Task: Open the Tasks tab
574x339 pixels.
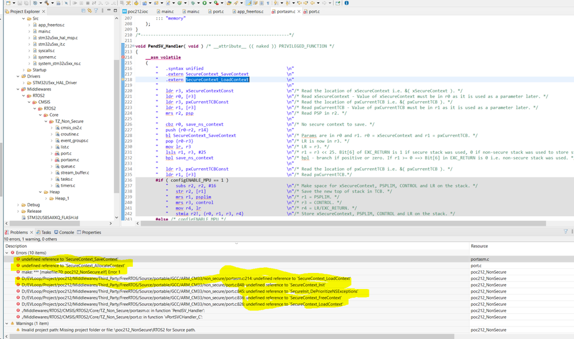Action: [x=44, y=232]
